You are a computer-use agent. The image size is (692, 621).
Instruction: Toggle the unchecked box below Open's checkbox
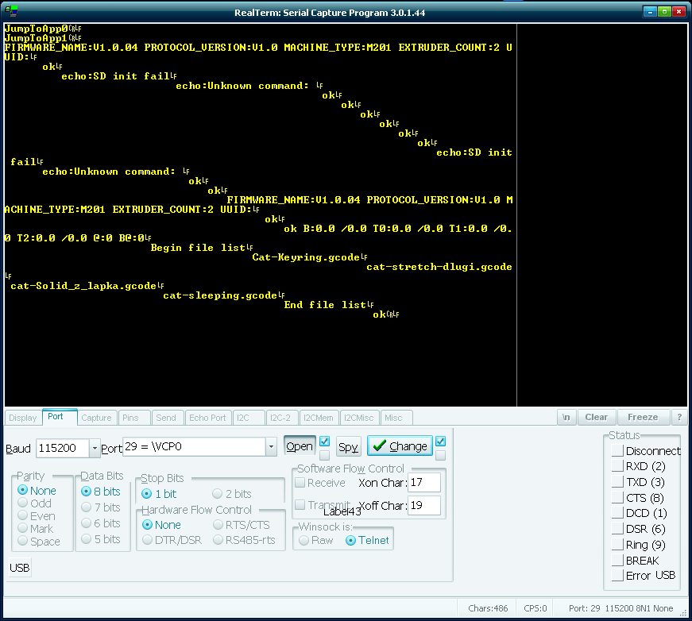point(324,455)
